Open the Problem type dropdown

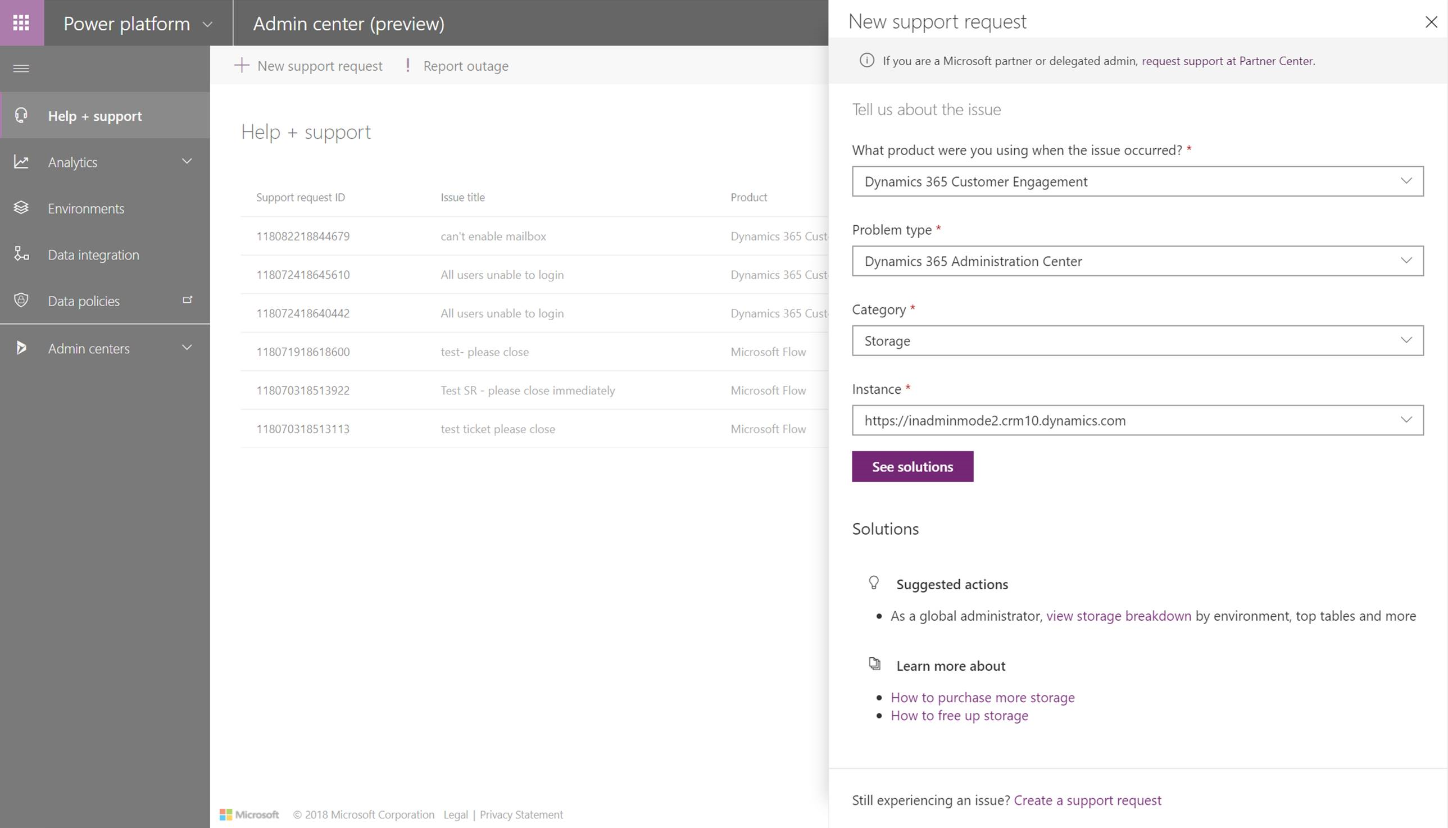(x=1137, y=261)
